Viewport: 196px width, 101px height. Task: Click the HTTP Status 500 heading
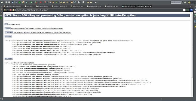(x=70, y=15)
